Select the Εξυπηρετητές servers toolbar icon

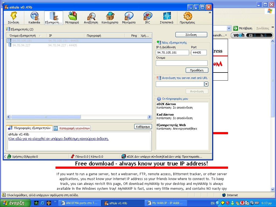point(54,18)
